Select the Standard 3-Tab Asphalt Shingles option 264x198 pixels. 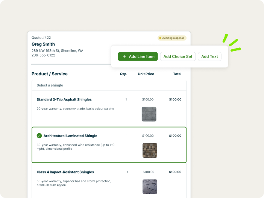tap(64, 100)
